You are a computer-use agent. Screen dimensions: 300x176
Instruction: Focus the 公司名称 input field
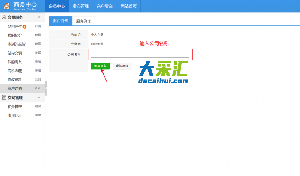140,54
